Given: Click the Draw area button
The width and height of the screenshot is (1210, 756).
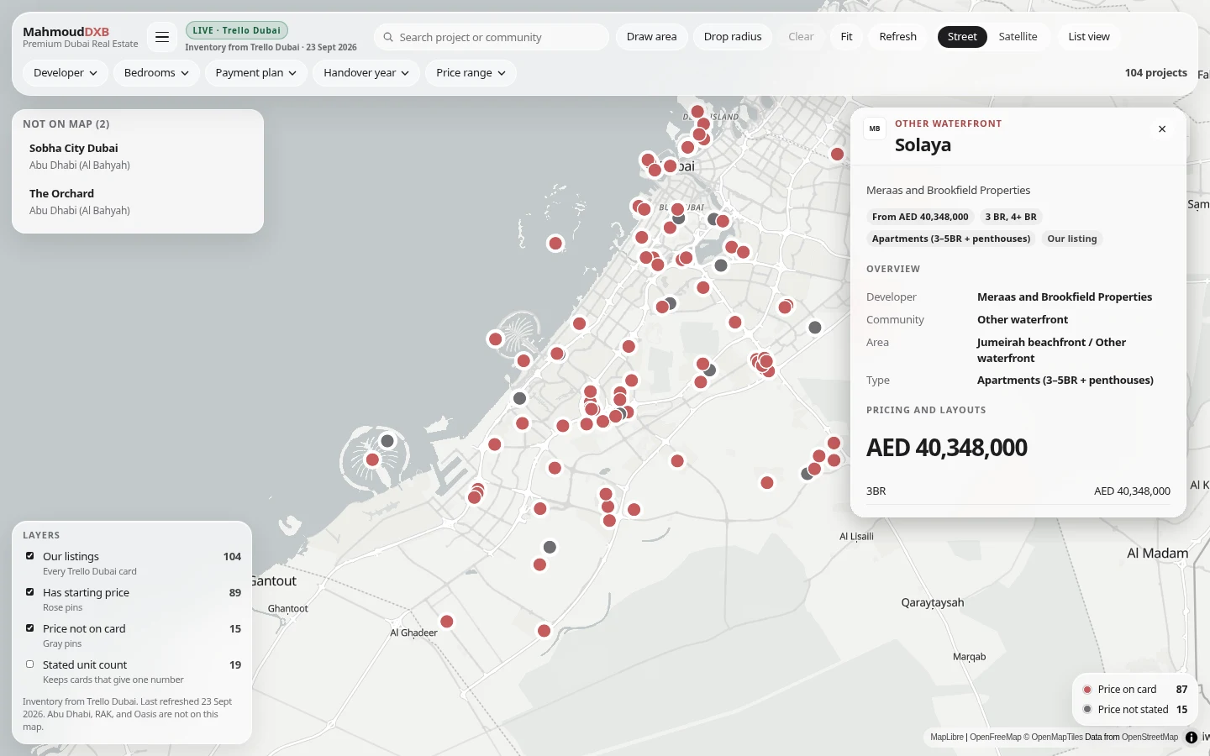Looking at the screenshot, I should coord(651,37).
